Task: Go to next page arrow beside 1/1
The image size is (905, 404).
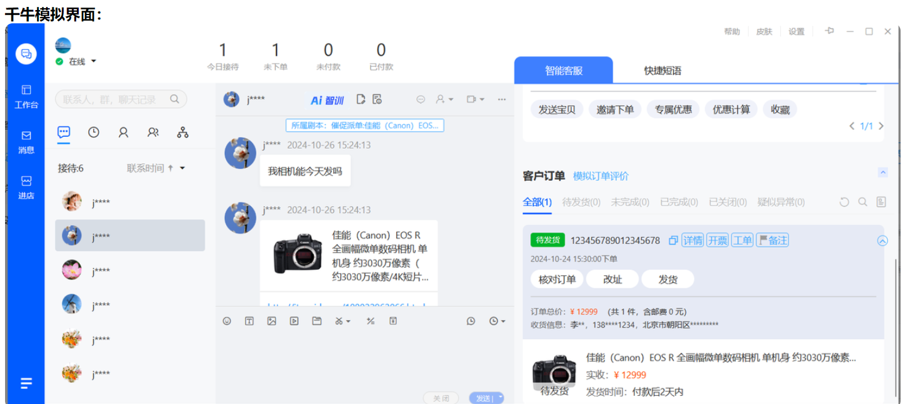Action: [x=881, y=126]
